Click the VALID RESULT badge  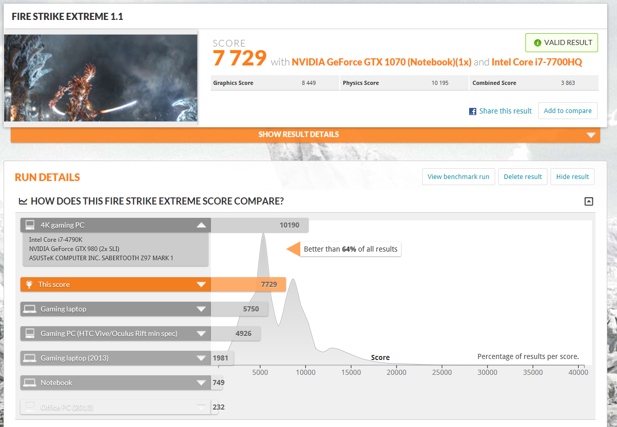(x=562, y=43)
